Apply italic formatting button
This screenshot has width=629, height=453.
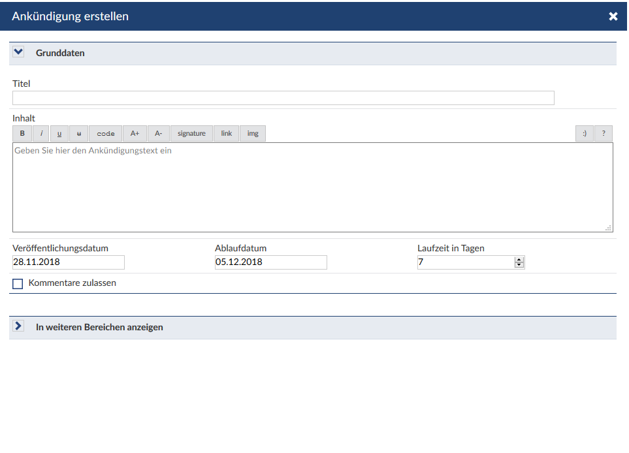point(41,134)
